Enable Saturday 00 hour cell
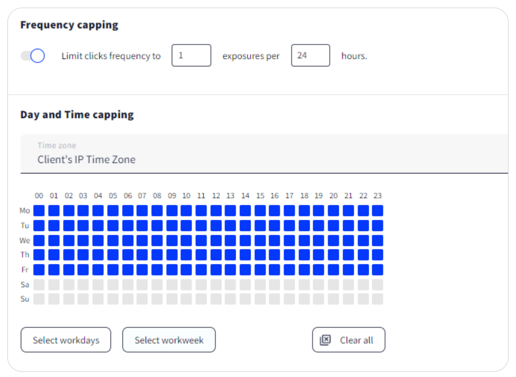Image resolution: width=516 pixels, height=377 pixels. pyautogui.click(x=39, y=285)
